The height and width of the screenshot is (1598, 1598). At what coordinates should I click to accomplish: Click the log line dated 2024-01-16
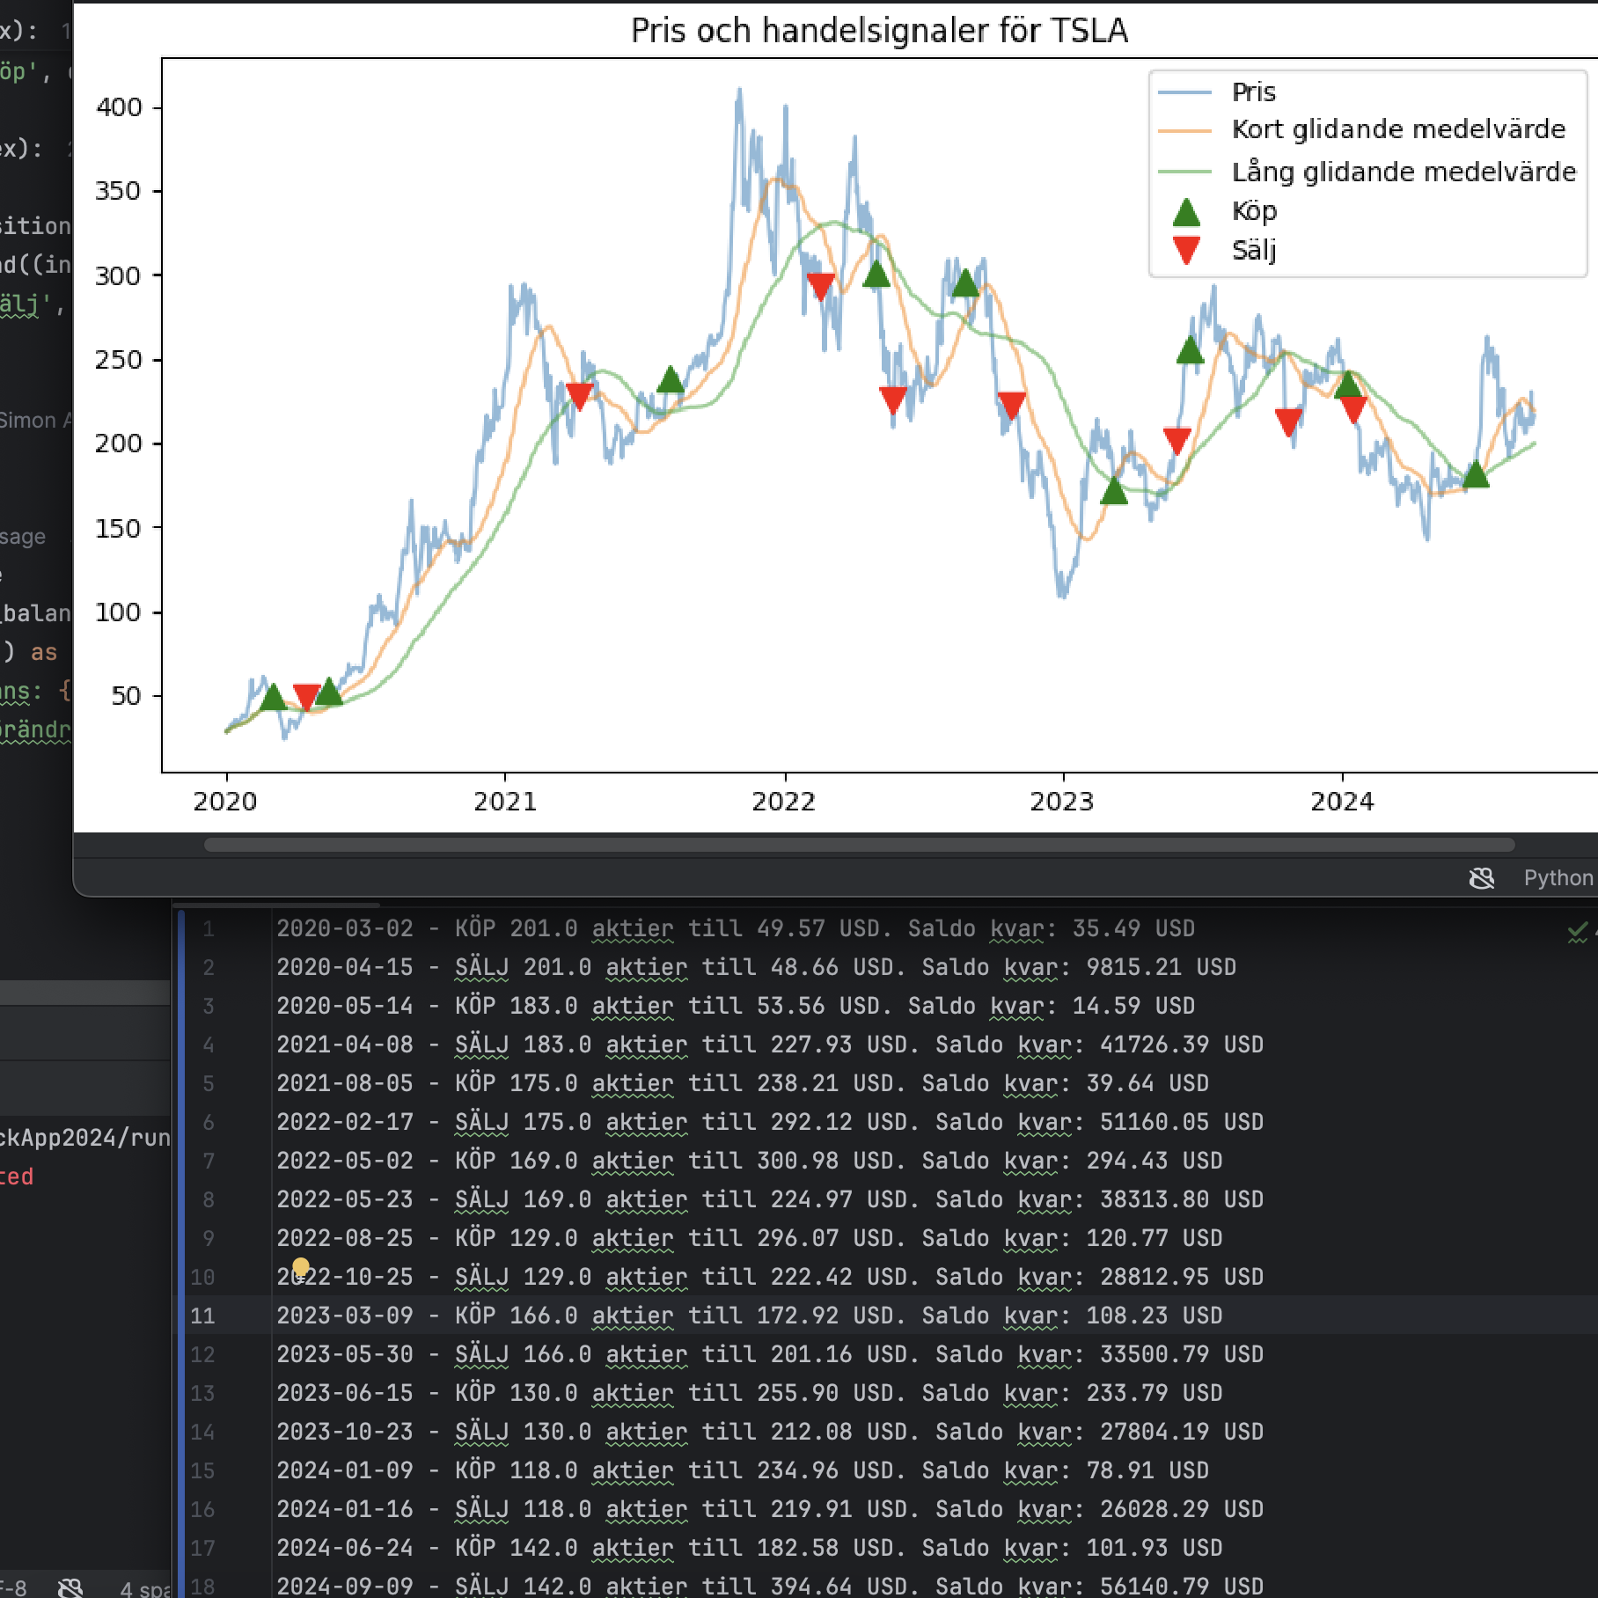tap(770, 1510)
